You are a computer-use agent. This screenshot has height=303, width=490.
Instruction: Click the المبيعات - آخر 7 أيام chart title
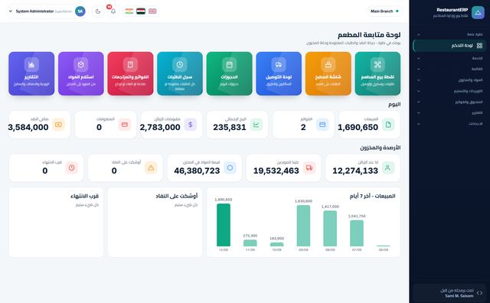(373, 196)
